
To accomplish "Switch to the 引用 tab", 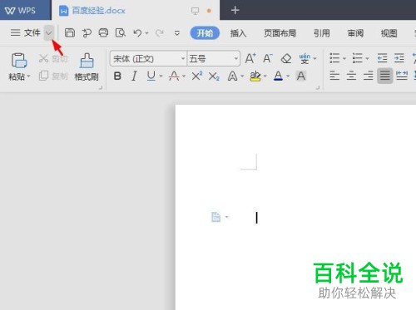I will pyautogui.click(x=322, y=33).
